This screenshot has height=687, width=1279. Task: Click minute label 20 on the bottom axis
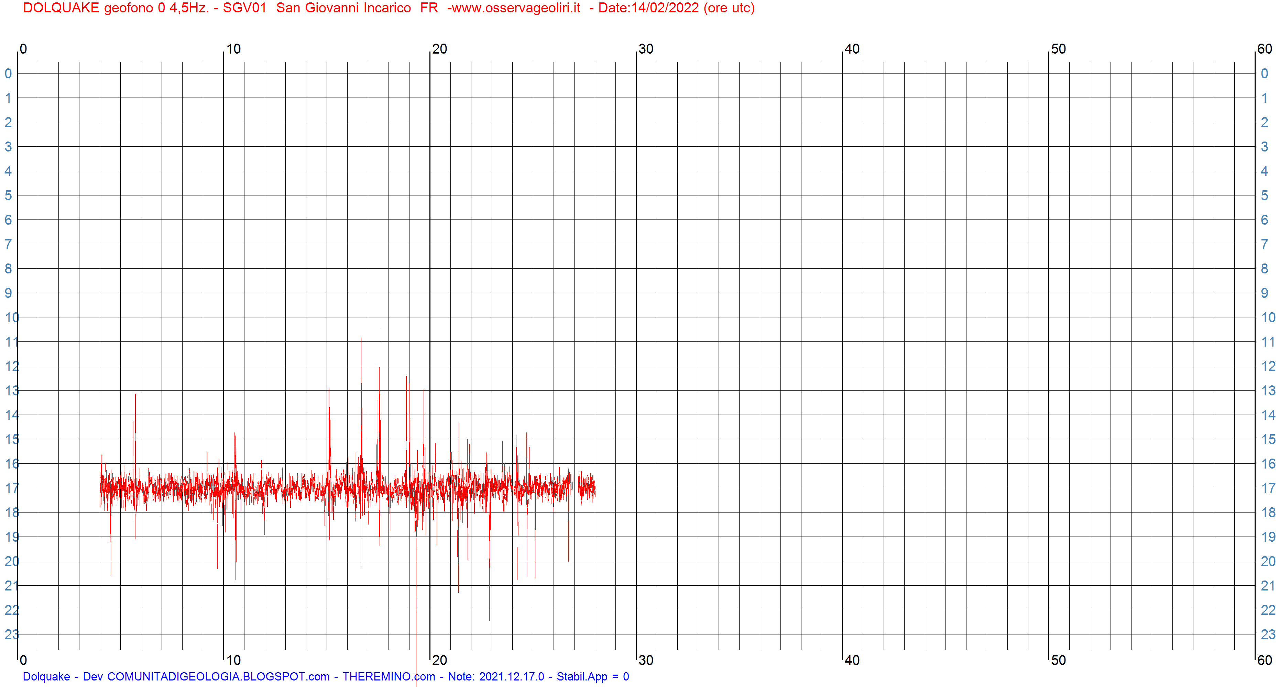point(439,660)
